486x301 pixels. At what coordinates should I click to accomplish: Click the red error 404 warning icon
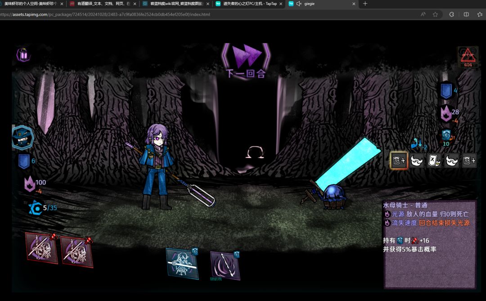[468, 57]
